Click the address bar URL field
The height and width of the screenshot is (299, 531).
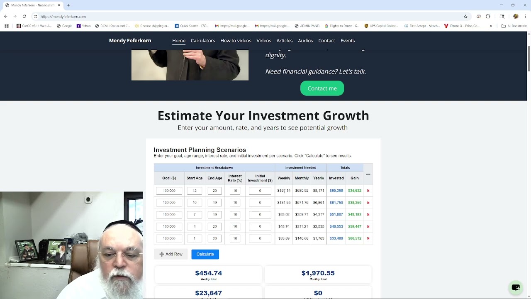click(x=249, y=16)
